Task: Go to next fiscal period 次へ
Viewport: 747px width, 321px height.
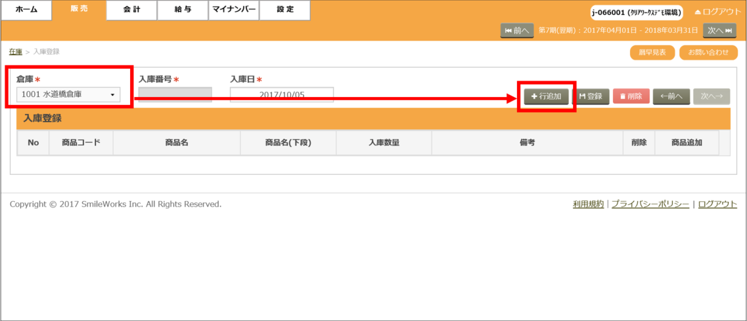Action: tap(719, 30)
